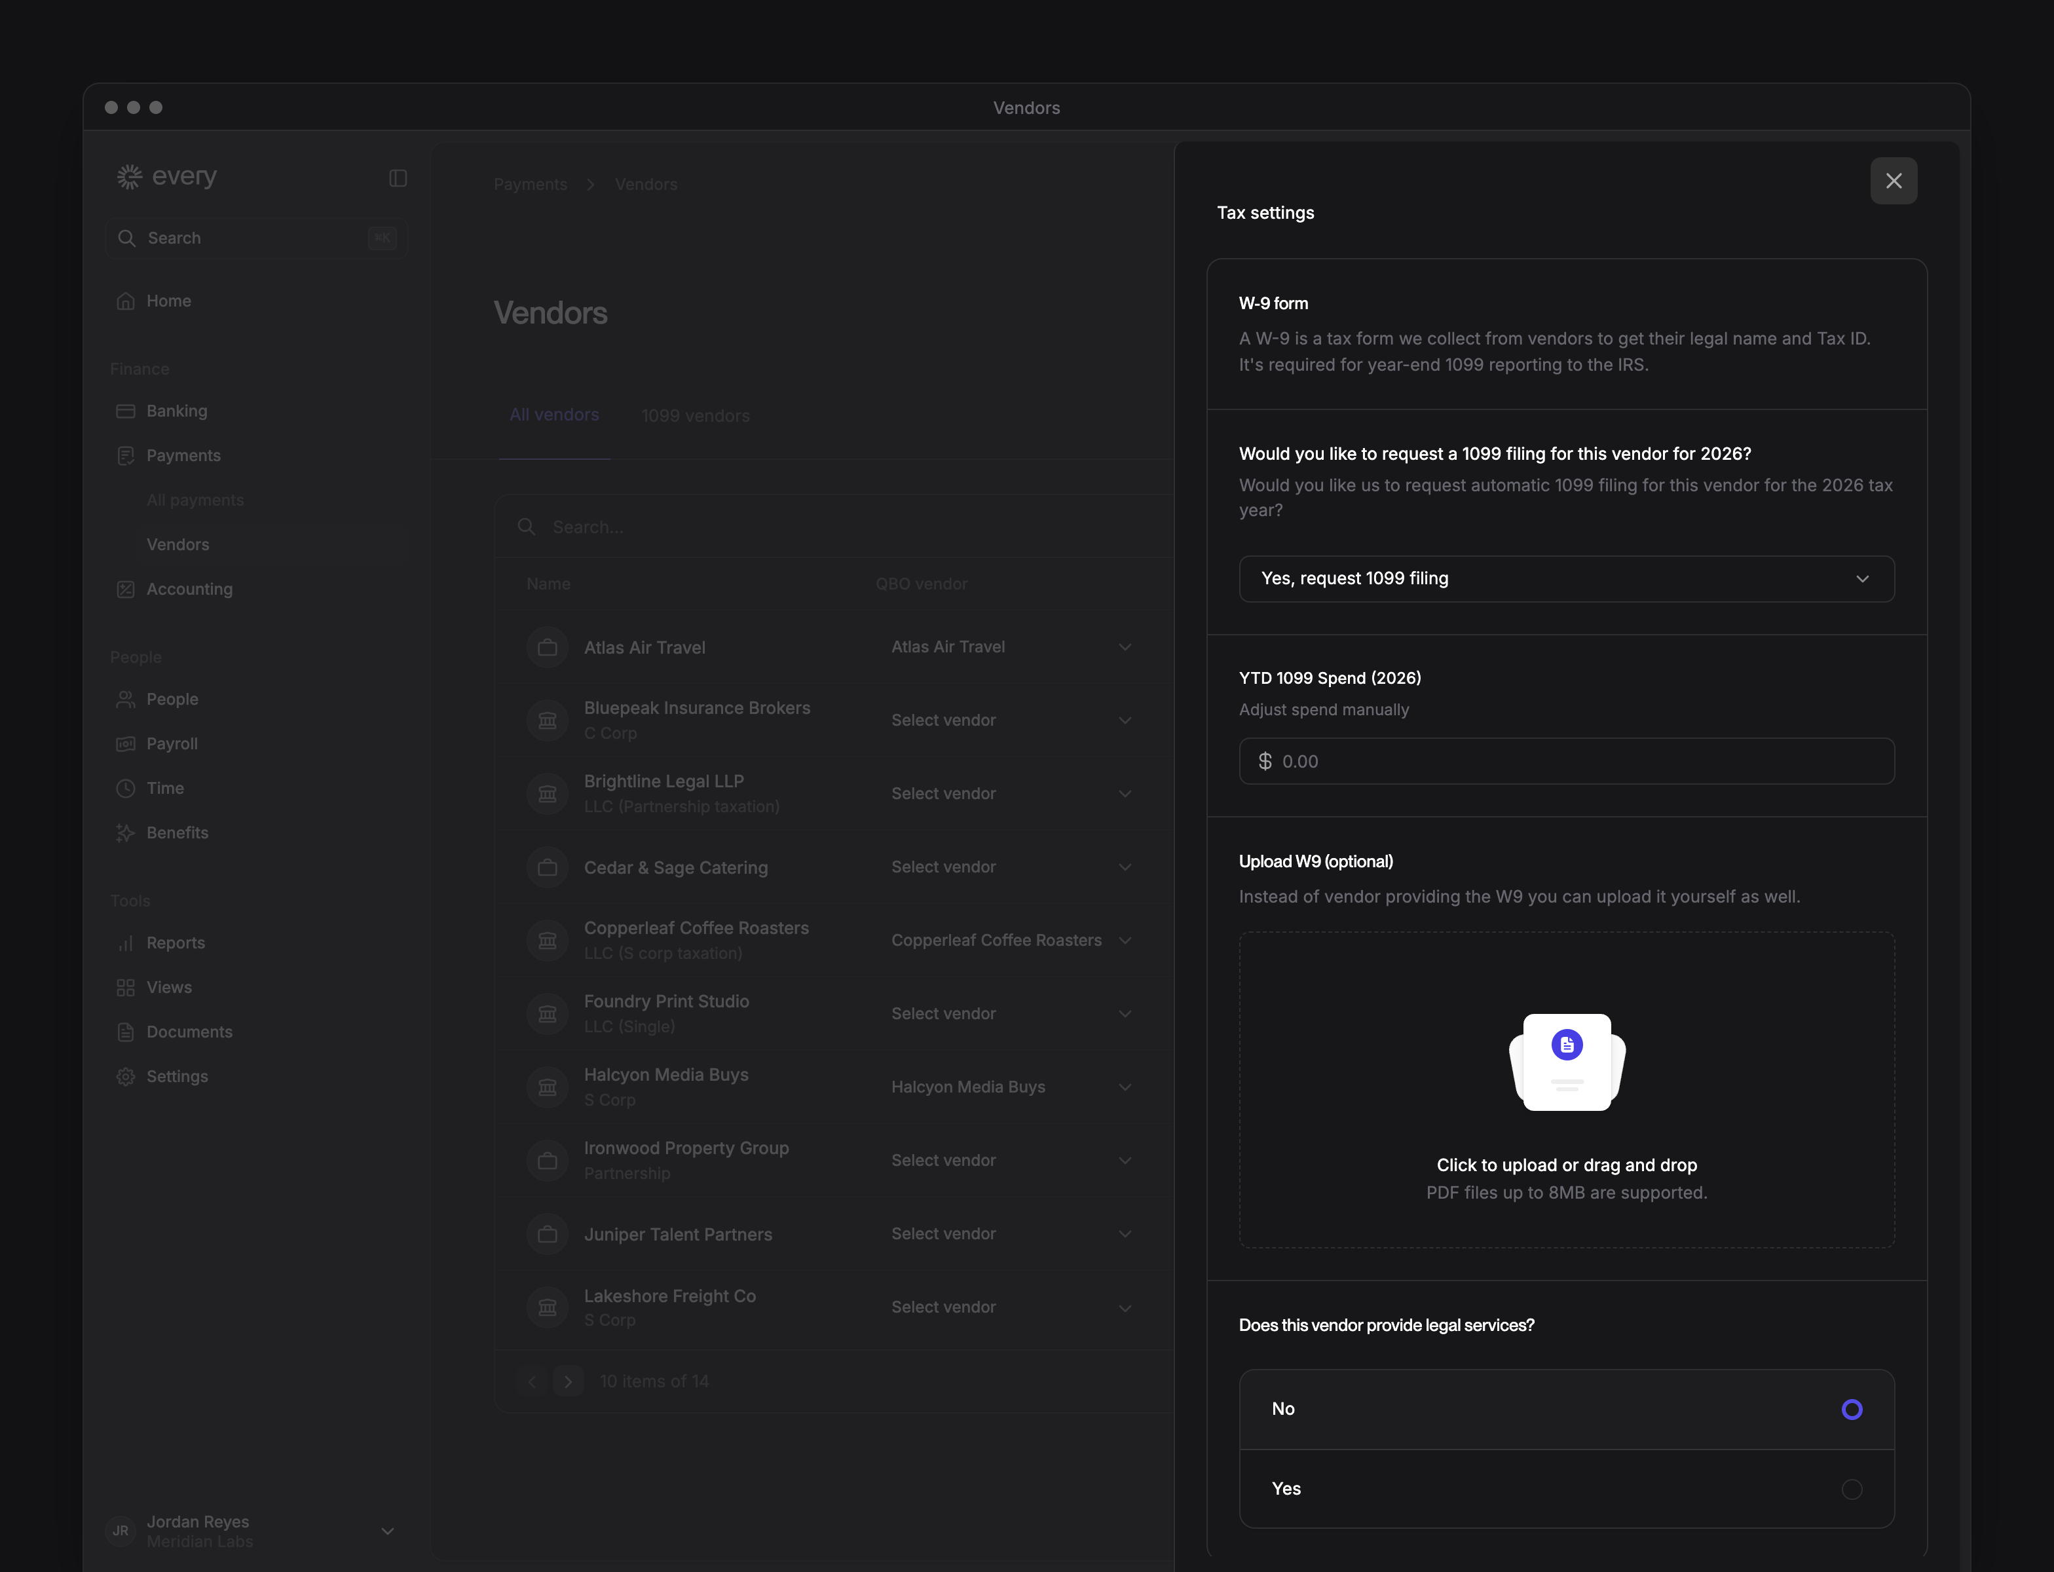Open Cedar & Sage Catering Select vendor dropdown
Image resolution: width=2054 pixels, height=1572 pixels.
[x=1013, y=867]
